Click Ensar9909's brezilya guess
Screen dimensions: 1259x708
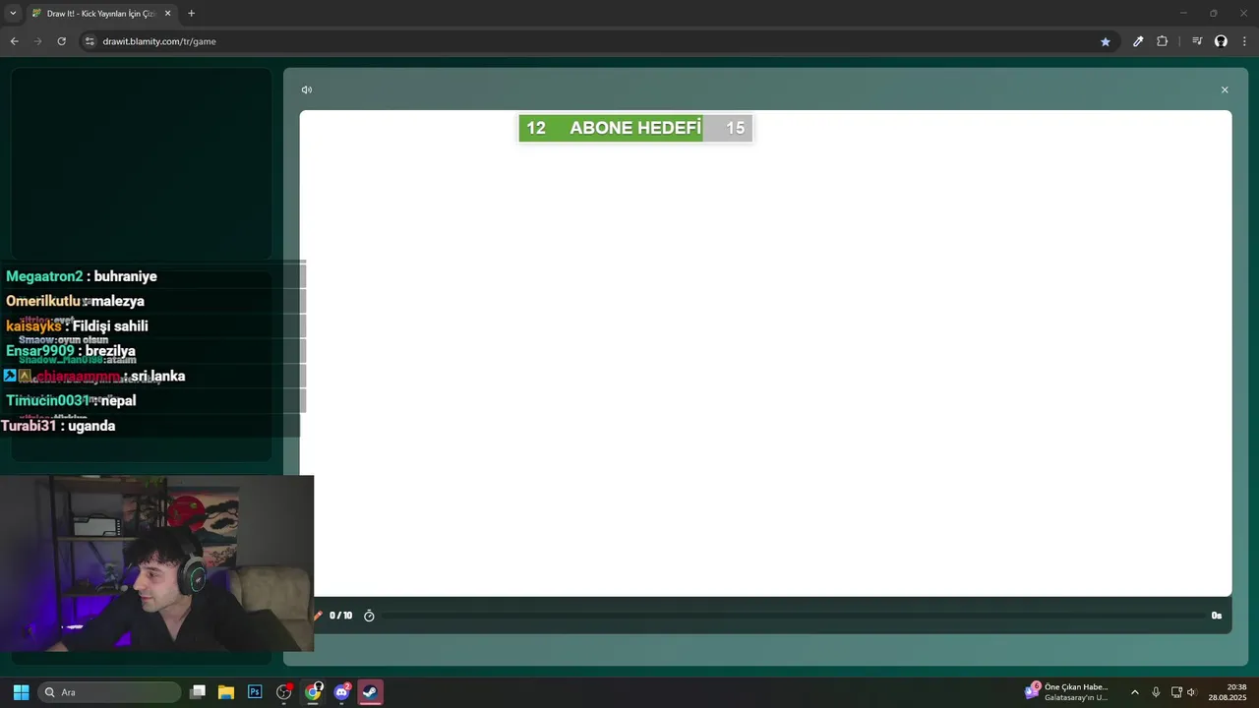click(71, 351)
